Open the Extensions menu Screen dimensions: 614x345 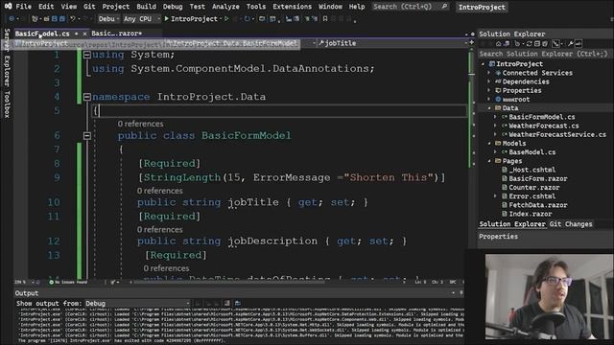292,7
